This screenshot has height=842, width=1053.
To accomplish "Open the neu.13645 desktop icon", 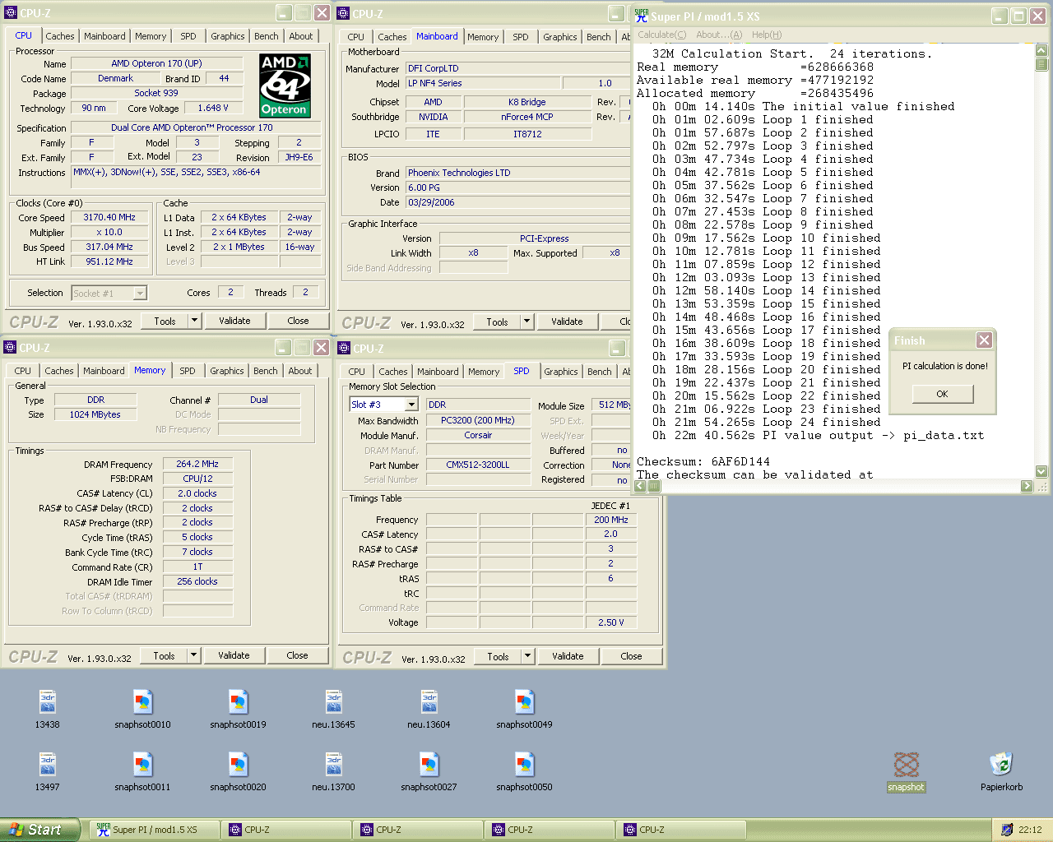I will click(x=334, y=703).
